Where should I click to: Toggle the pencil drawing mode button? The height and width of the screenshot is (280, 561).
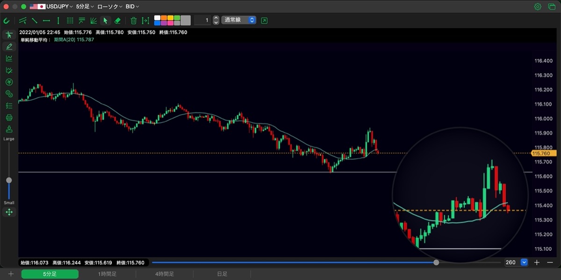[9, 46]
